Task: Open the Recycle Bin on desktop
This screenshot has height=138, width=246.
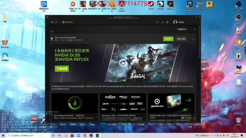Action: [x=239, y=121]
